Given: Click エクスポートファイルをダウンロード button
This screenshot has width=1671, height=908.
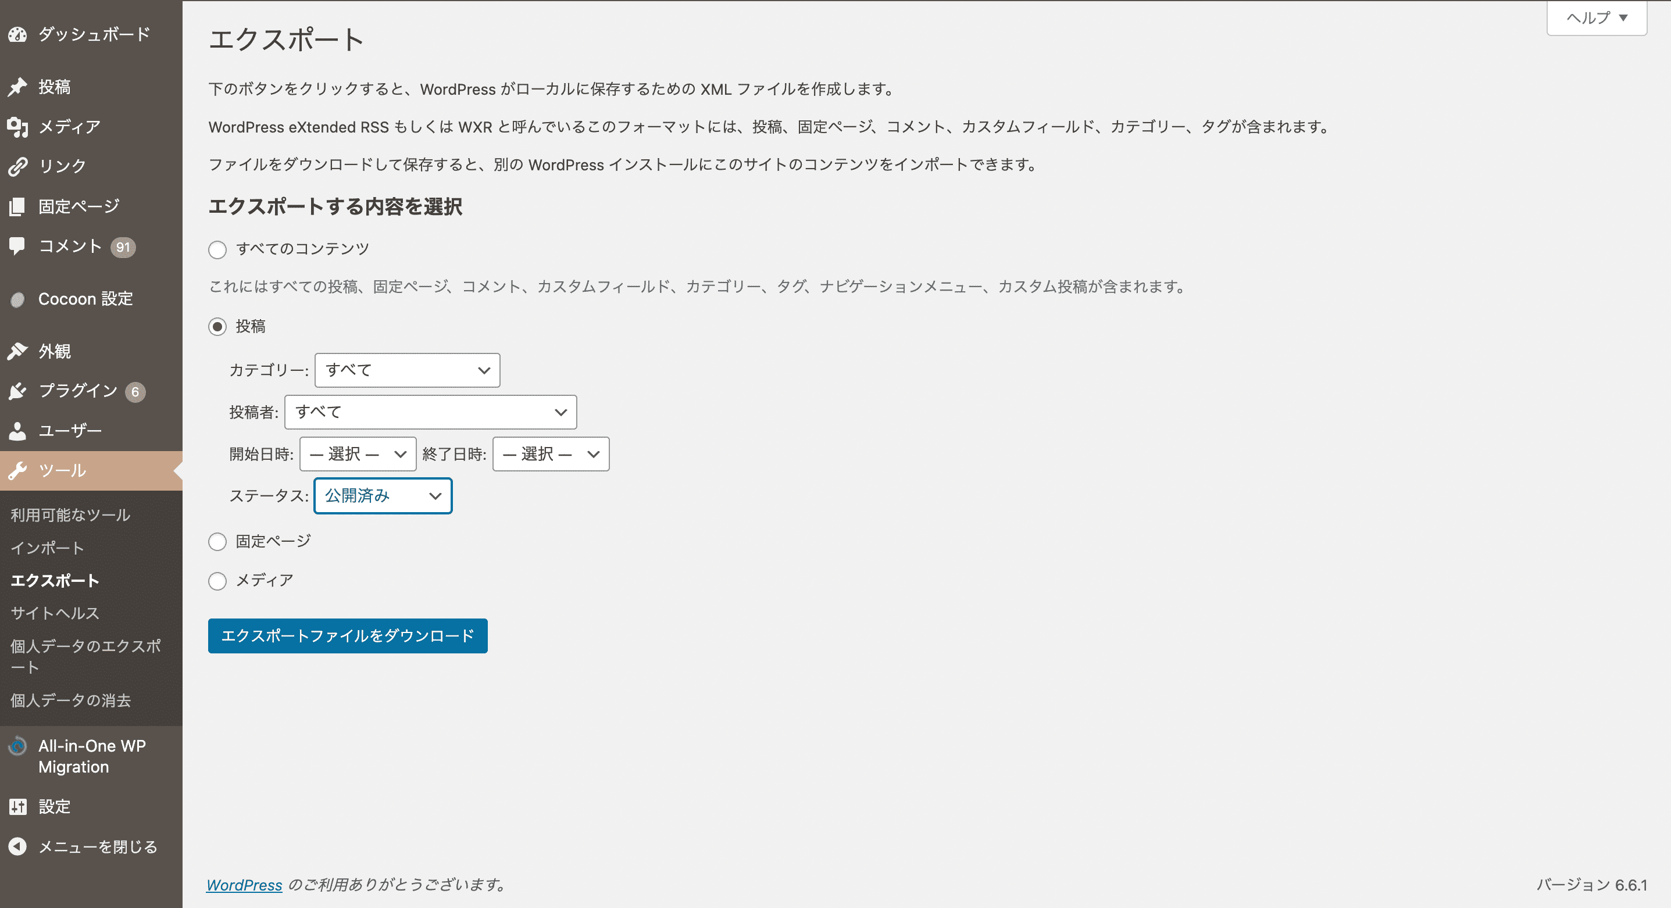Looking at the screenshot, I should coord(348,637).
